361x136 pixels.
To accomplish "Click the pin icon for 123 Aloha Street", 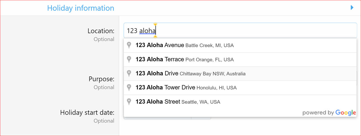I will [x=129, y=102].
